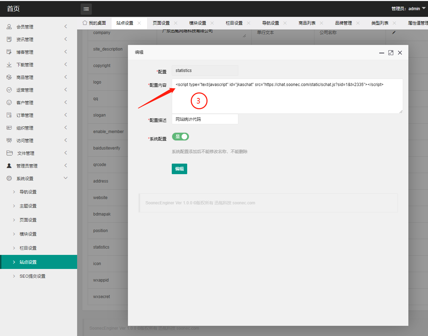Switch to the 栏目设置 tab
Screen dimensions: 428x336
click(234, 23)
